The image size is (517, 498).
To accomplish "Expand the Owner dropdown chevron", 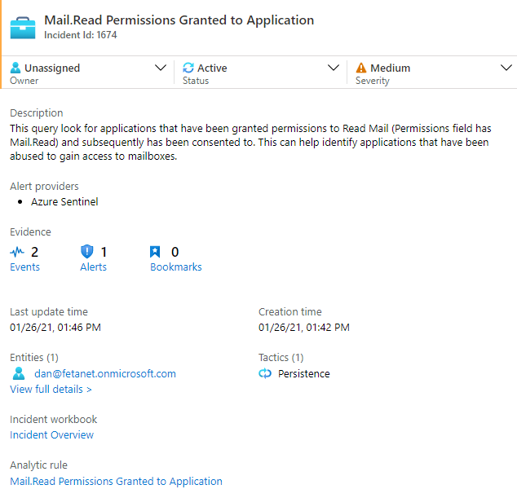I will (161, 68).
